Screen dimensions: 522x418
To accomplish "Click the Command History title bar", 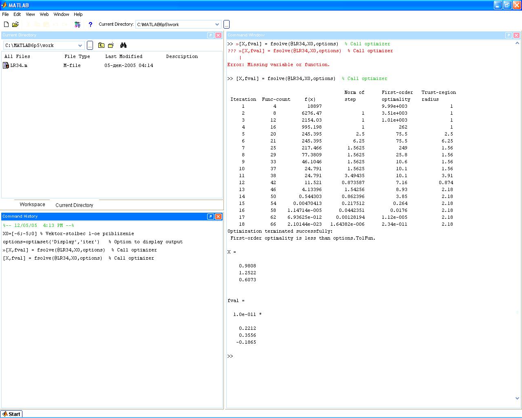I will pos(104,216).
